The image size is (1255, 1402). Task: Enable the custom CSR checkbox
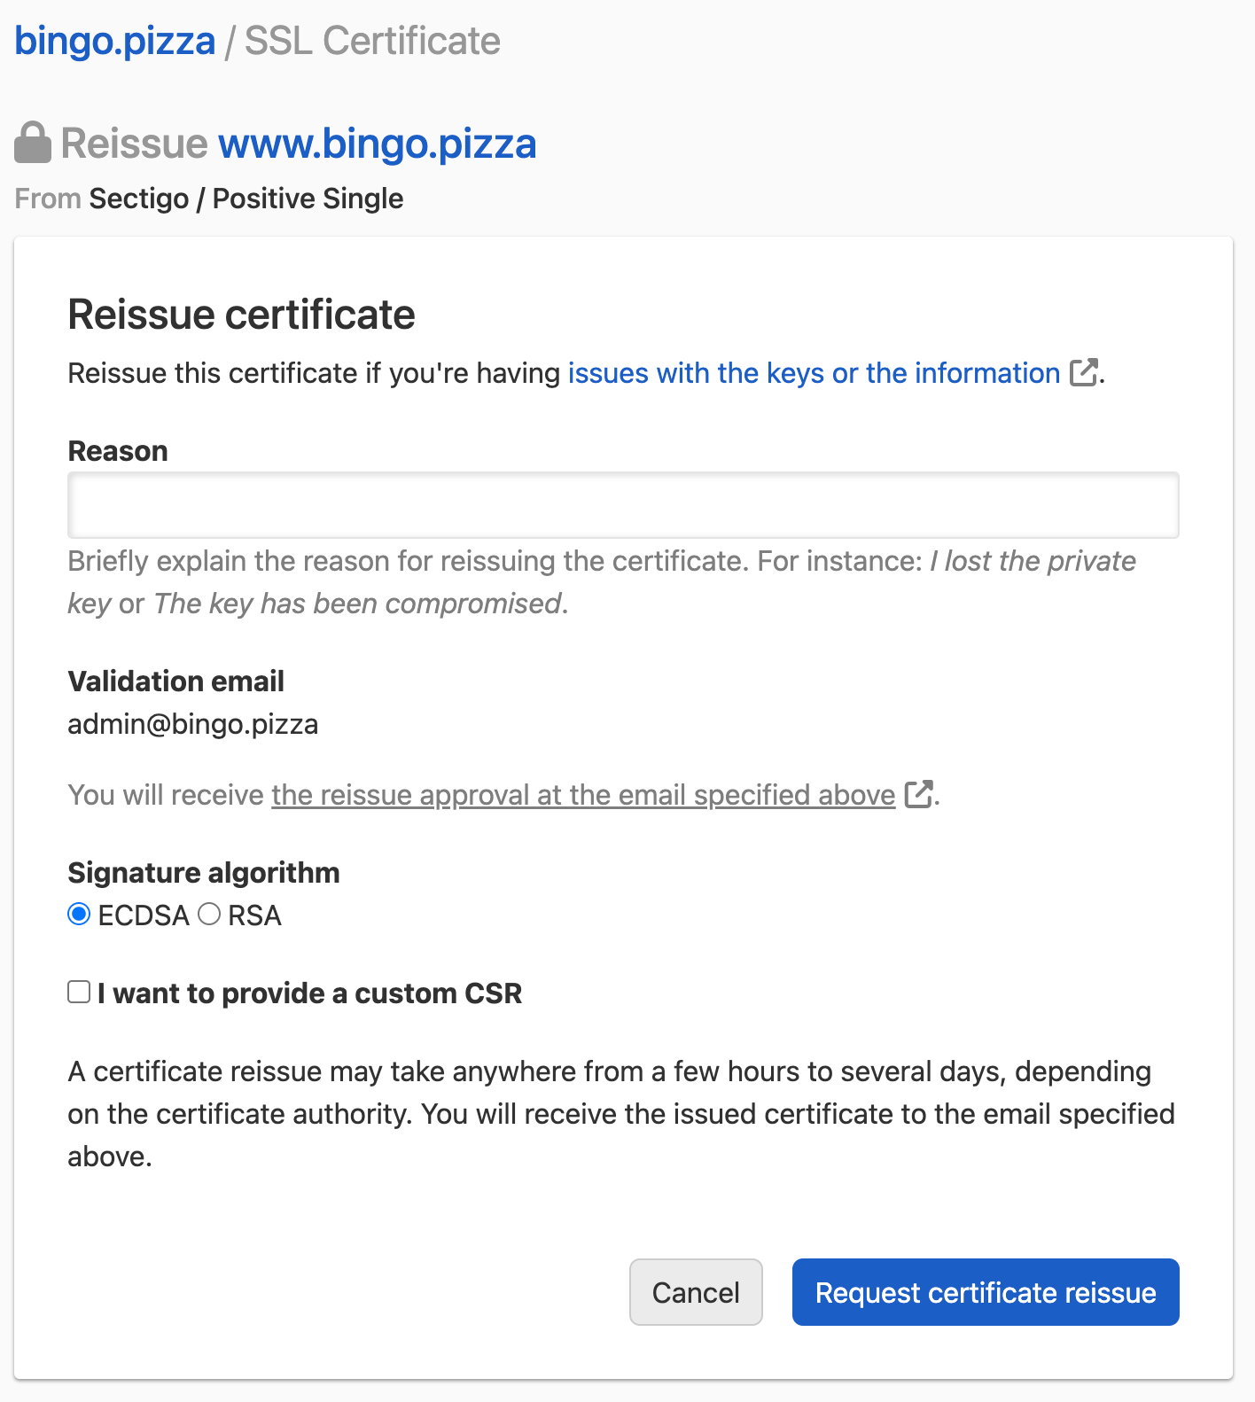click(x=79, y=993)
